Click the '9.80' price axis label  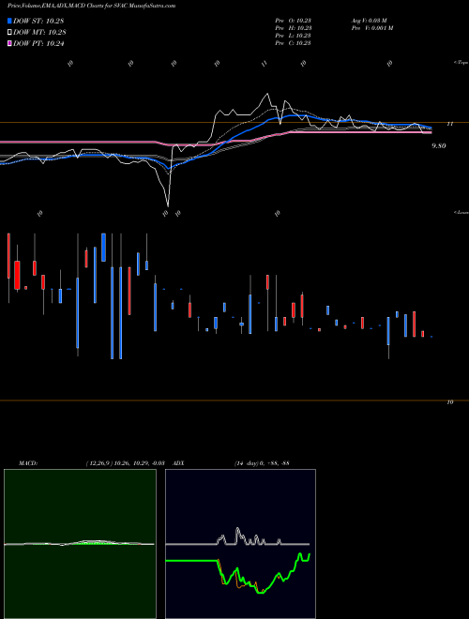(x=439, y=146)
